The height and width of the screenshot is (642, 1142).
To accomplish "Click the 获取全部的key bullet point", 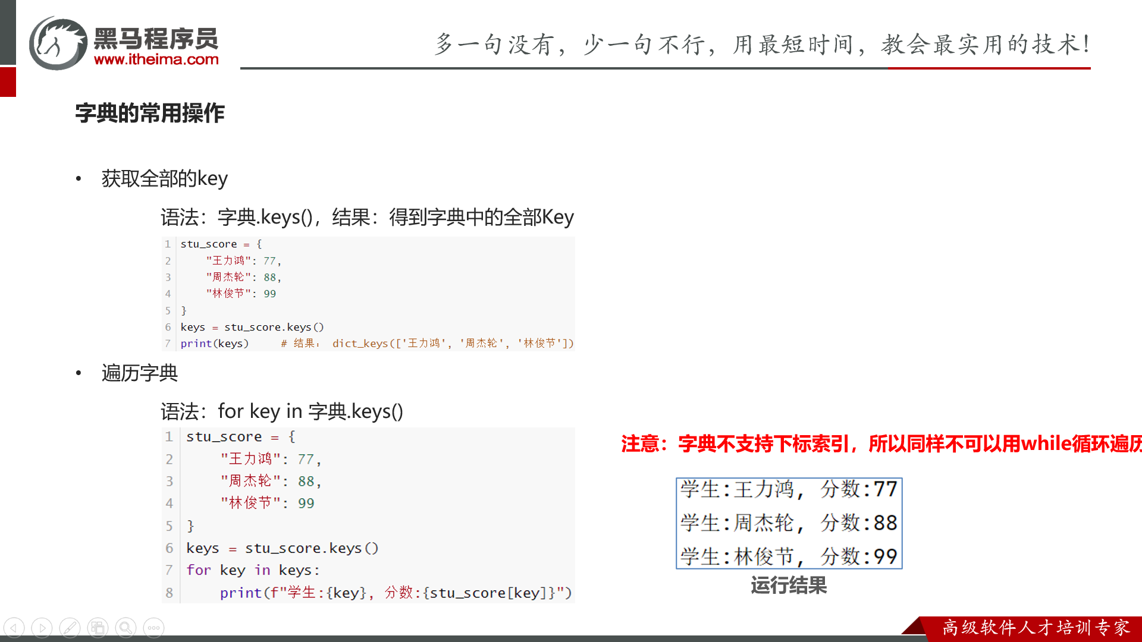I will [x=164, y=178].
